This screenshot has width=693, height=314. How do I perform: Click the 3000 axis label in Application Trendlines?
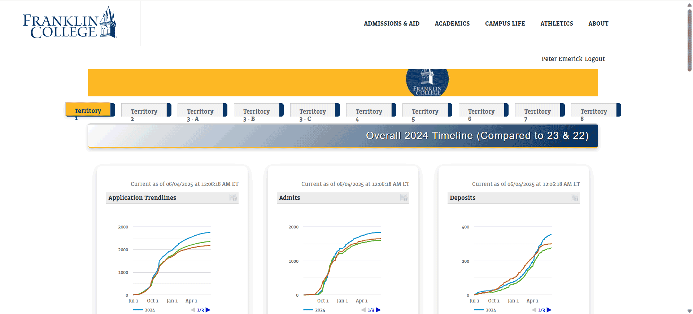[x=123, y=227]
